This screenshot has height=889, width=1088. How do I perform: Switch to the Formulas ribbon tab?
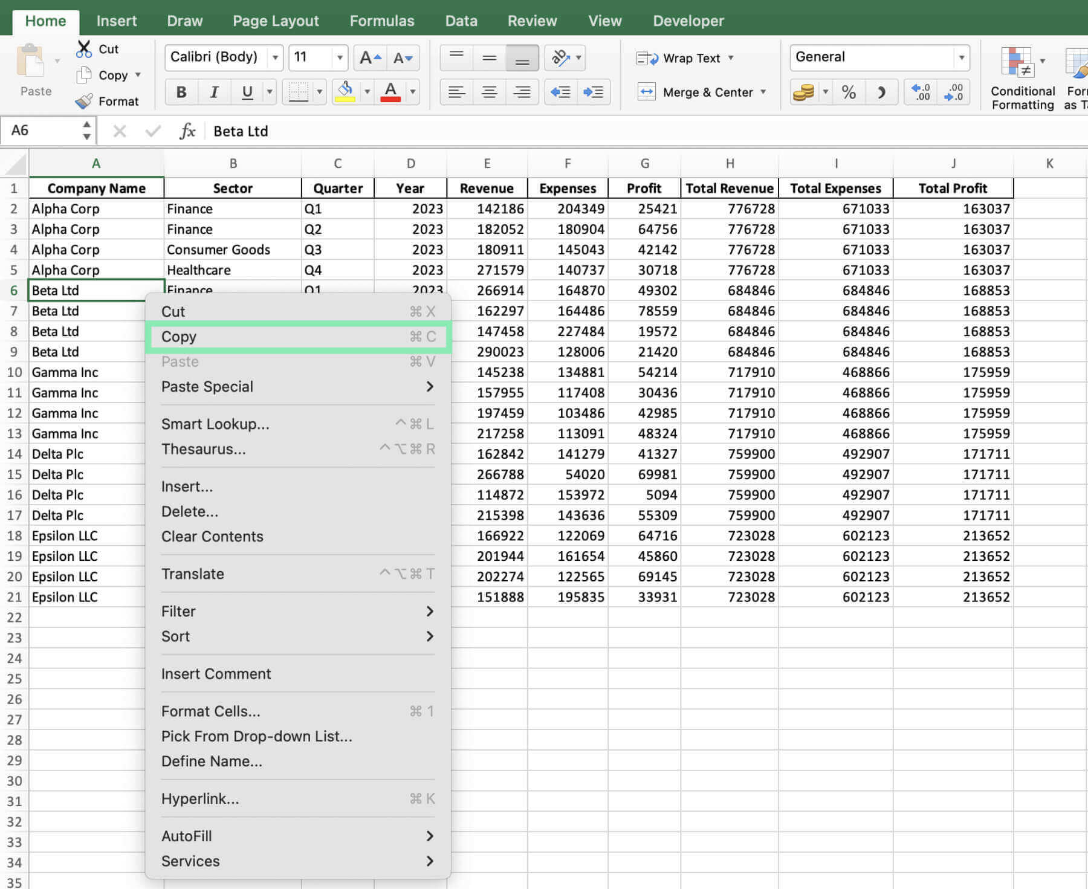[x=381, y=21]
